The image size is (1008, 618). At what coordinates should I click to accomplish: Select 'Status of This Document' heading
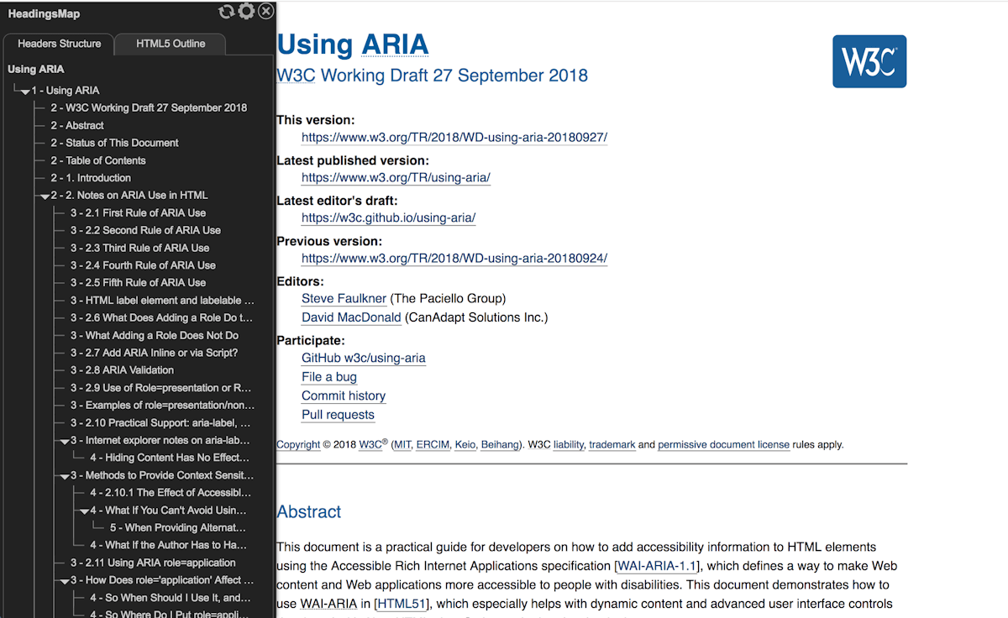[x=114, y=143]
